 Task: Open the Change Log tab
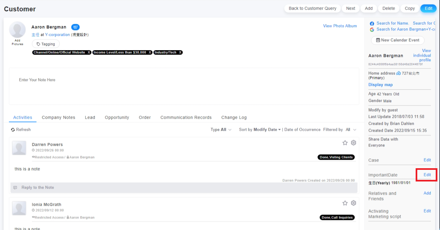[x=234, y=117]
